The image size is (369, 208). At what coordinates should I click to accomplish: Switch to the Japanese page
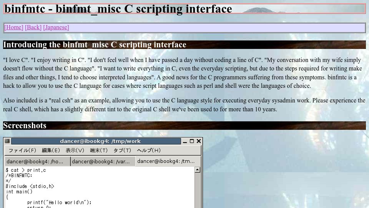pyautogui.click(x=56, y=27)
